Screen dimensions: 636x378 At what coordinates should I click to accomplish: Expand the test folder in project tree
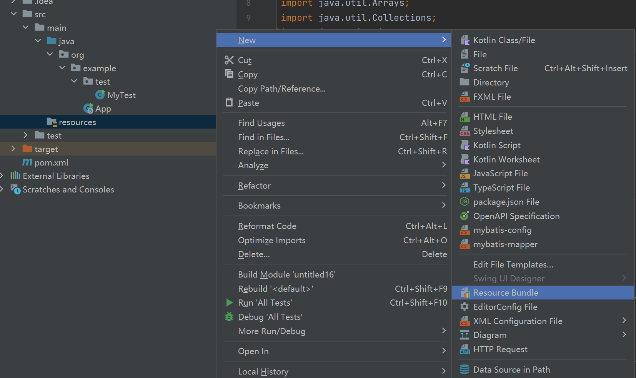(25, 135)
